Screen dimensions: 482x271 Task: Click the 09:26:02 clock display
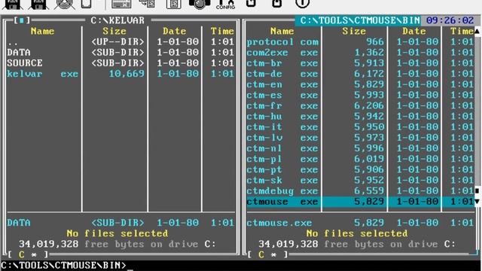coord(450,20)
